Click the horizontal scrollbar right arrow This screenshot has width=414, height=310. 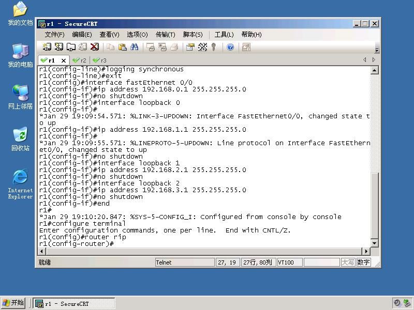pyautogui.click(x=366, y=251)
